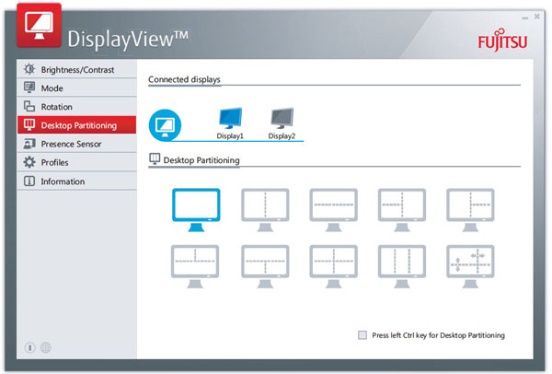Close the DisplayView window
The image size is (552, 374).
pyautogui.click(x=537, y=17)
